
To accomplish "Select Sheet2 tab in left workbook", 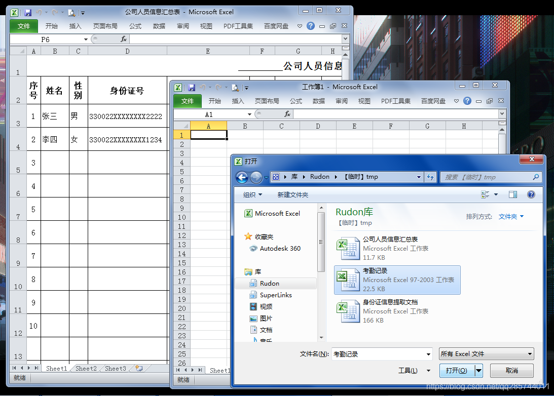I will point(86,369).
